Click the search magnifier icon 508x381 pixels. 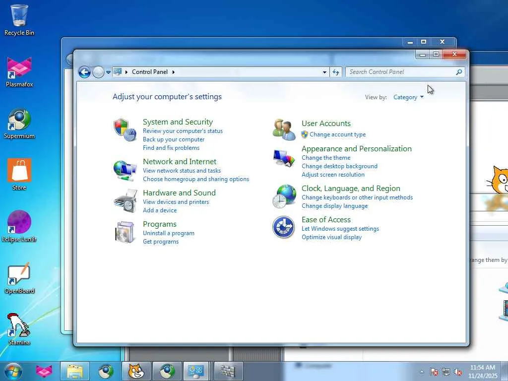pyautogui.click(x=459, y=72)
